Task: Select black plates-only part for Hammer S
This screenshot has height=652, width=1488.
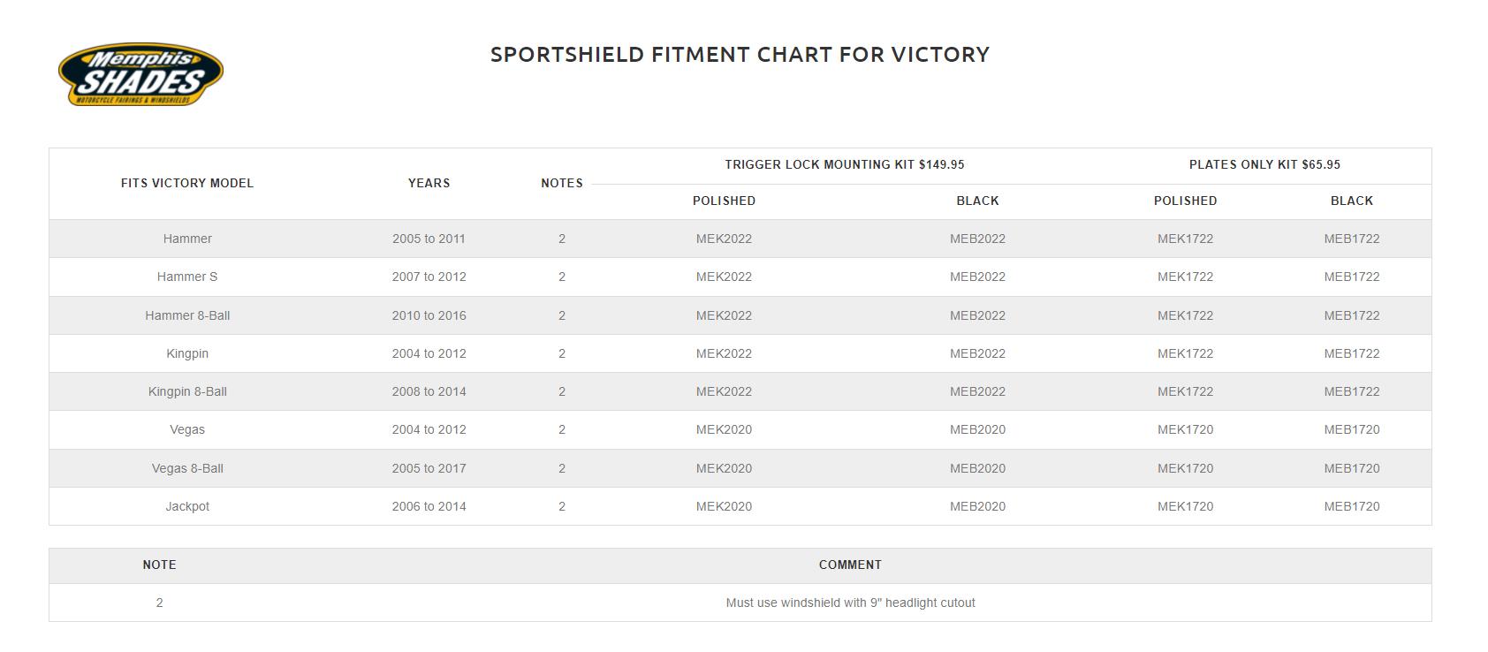Action: pyautogui.click(x=1351, y=277)
